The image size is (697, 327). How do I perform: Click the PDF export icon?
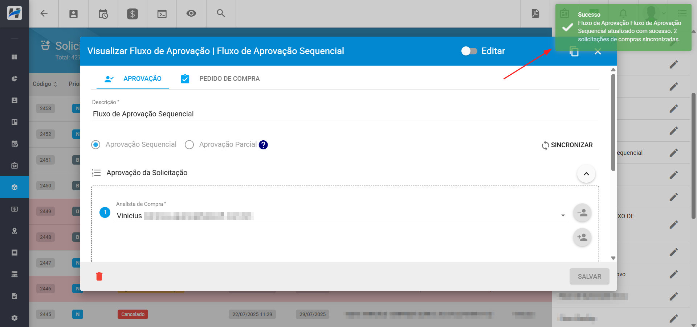point(535,13)
